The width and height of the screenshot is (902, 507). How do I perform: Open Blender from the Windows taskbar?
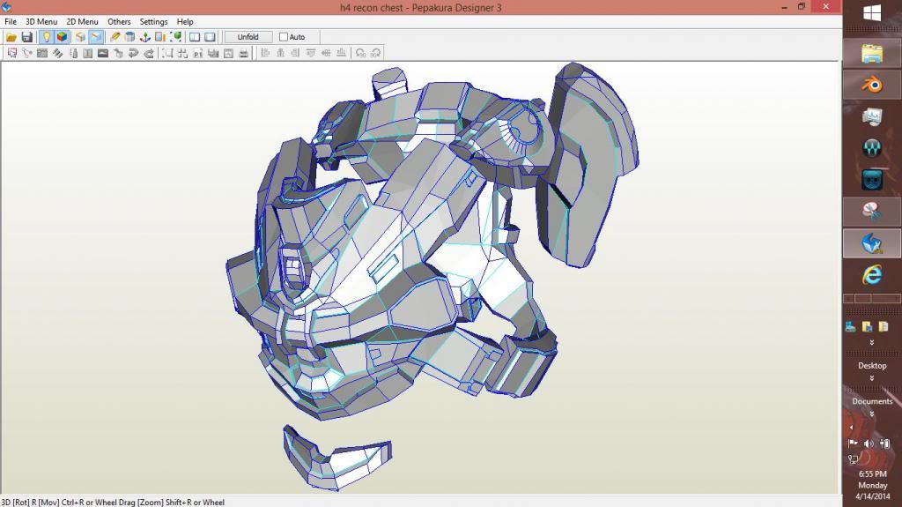pyautogui.click(x=871, y=85)
